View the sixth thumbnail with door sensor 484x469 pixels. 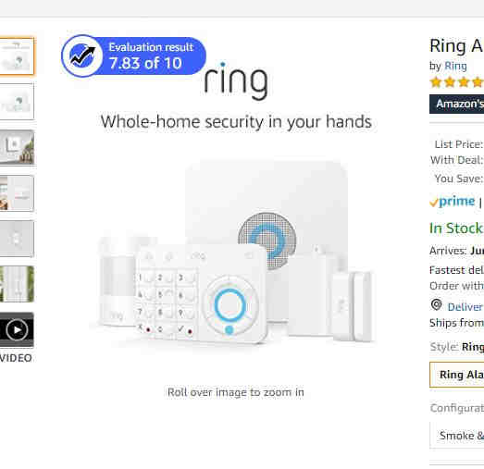tap(17, 284)
